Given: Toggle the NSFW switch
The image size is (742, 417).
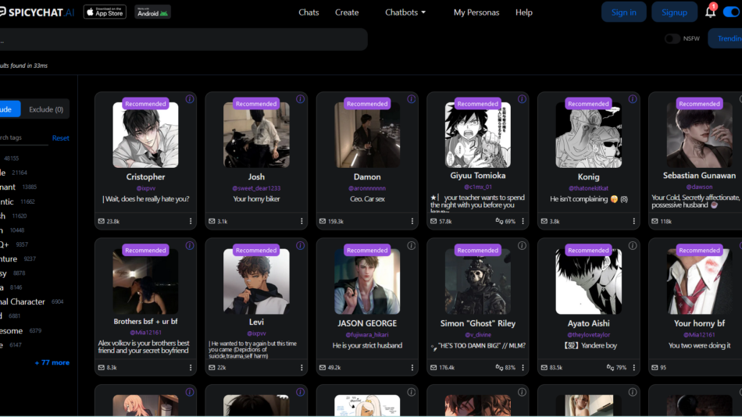Looking at the screenshot, I should tap(672, 38).
